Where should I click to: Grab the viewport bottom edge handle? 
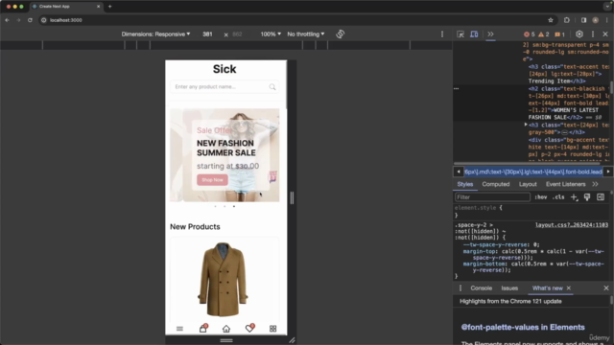click(226, 340)
